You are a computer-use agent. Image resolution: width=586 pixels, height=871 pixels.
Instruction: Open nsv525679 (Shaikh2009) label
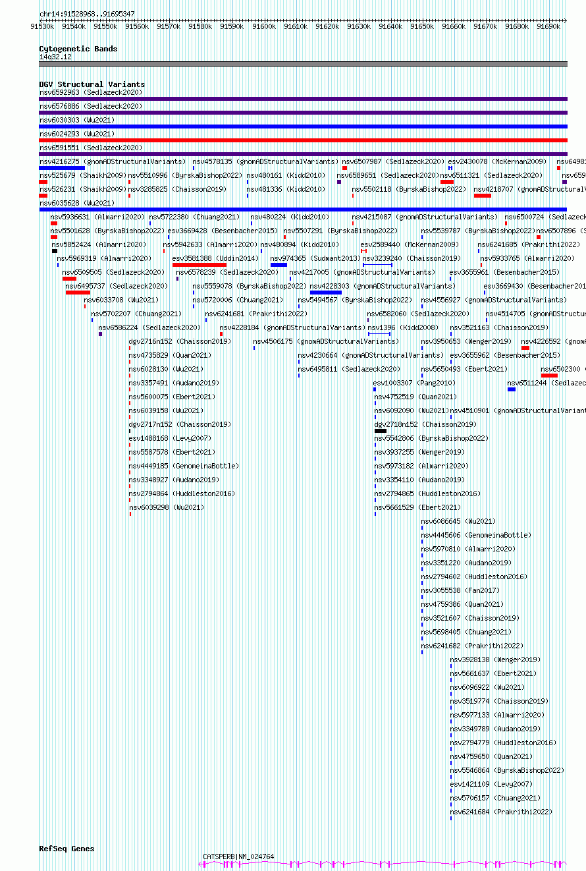coord(82,175)
